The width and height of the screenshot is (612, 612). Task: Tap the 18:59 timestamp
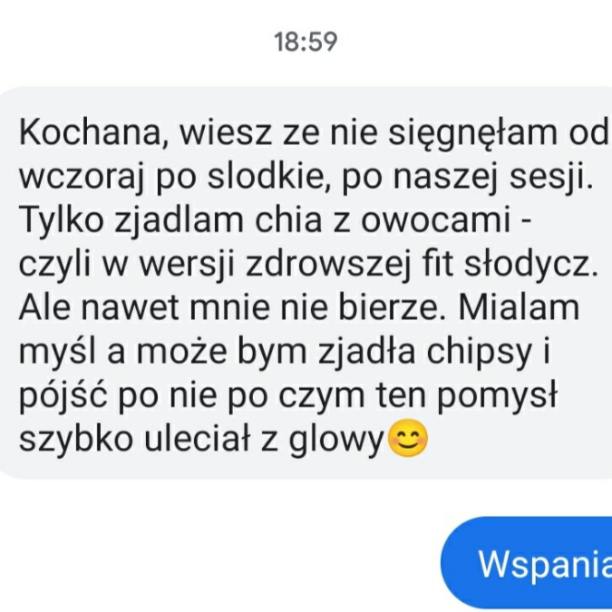(306, 42)
